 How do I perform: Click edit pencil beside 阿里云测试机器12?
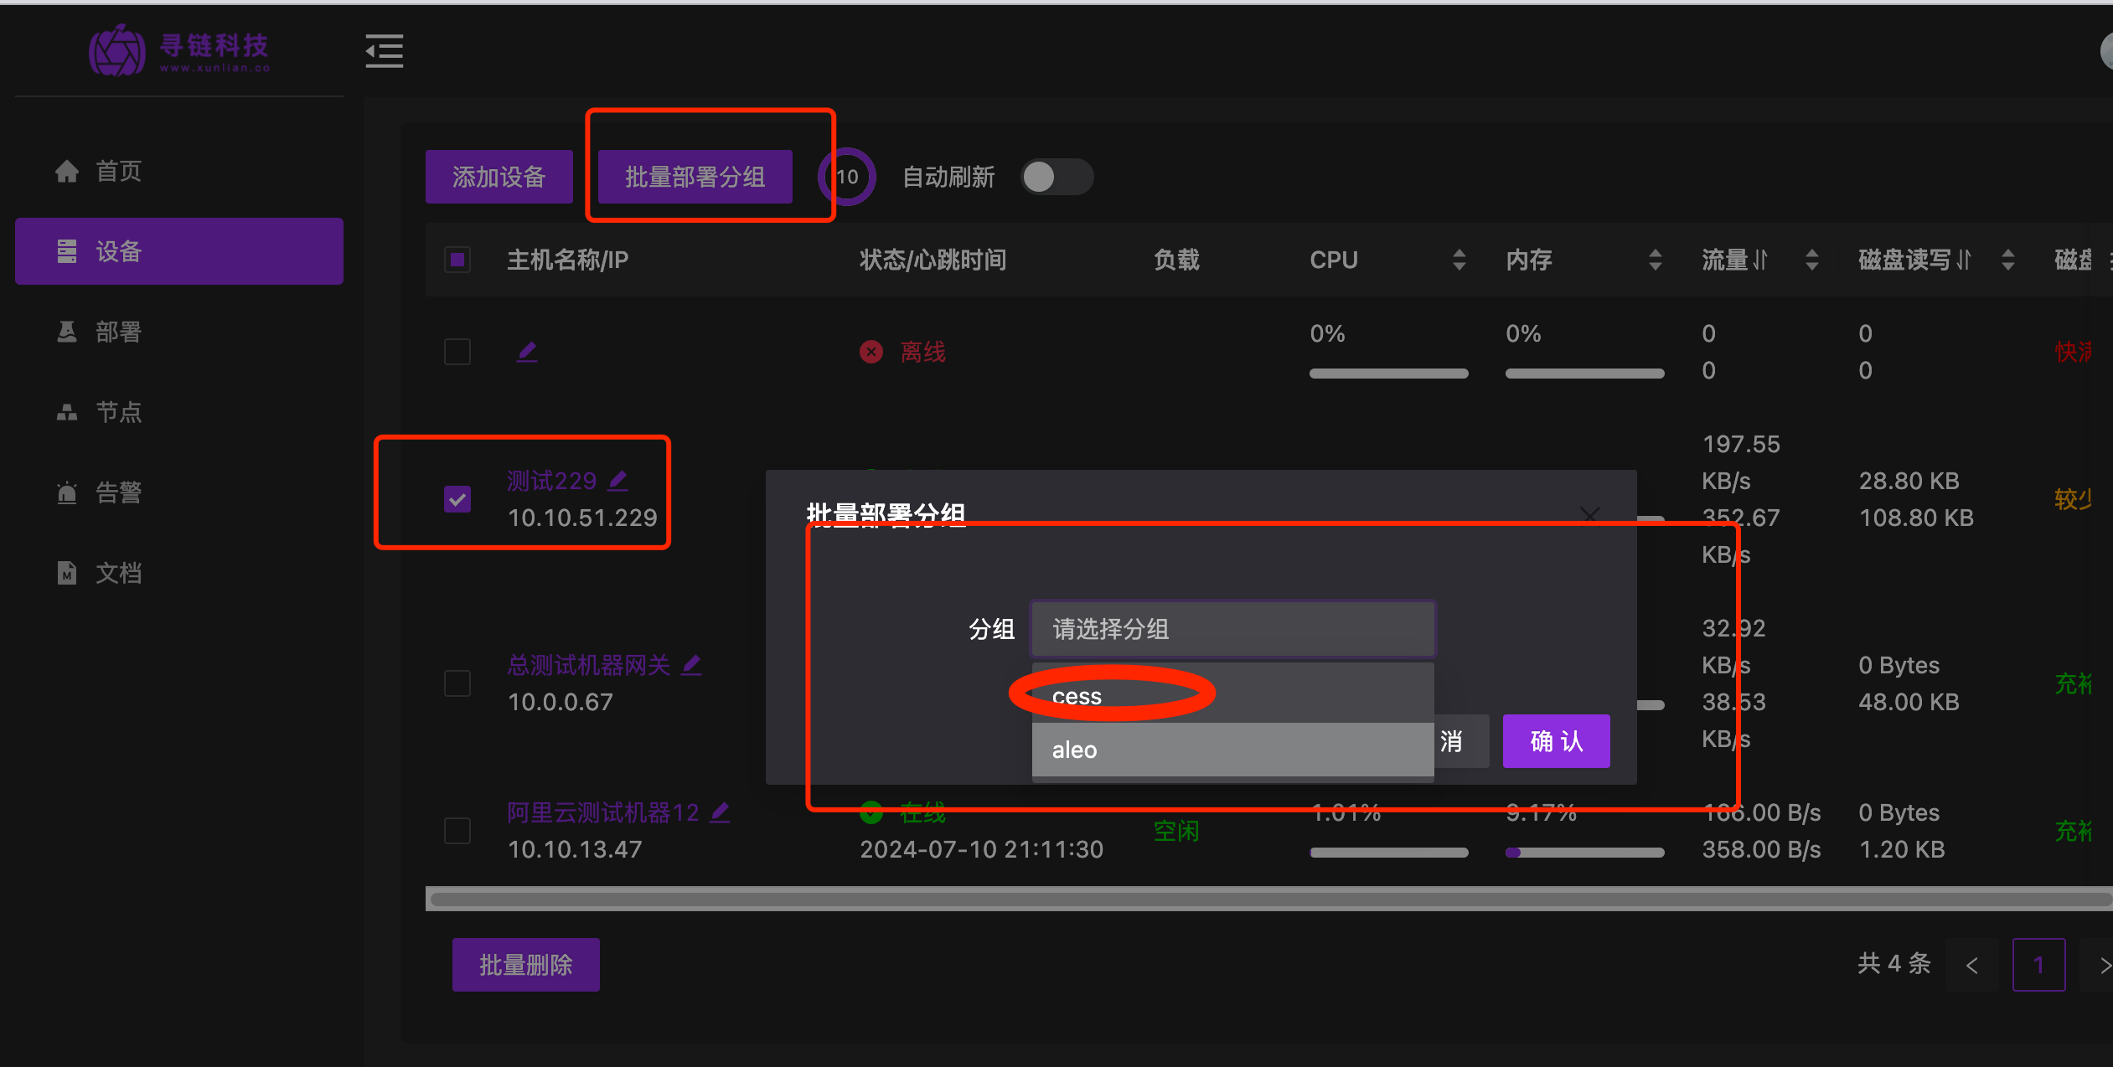pyautogui.click(x=720, y=812)
